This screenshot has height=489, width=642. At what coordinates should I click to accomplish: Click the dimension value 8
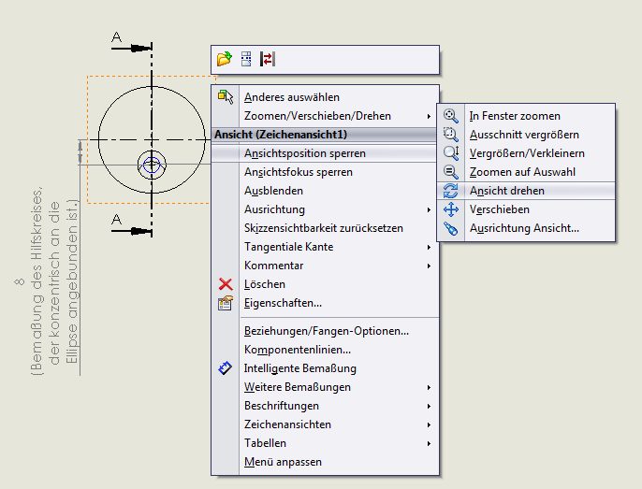click(20, 282)
